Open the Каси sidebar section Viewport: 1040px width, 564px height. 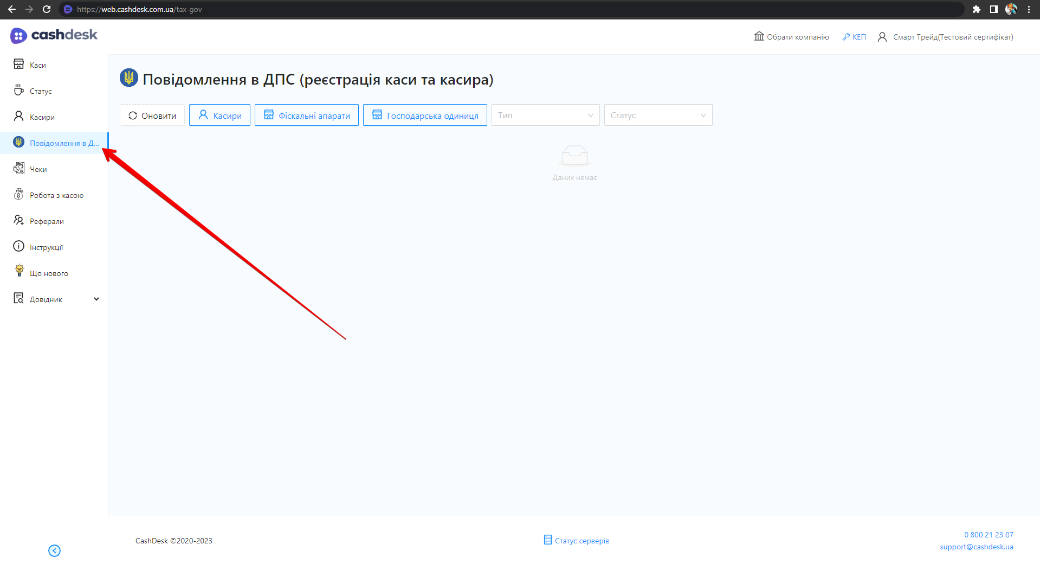click(x=37, y=65)
